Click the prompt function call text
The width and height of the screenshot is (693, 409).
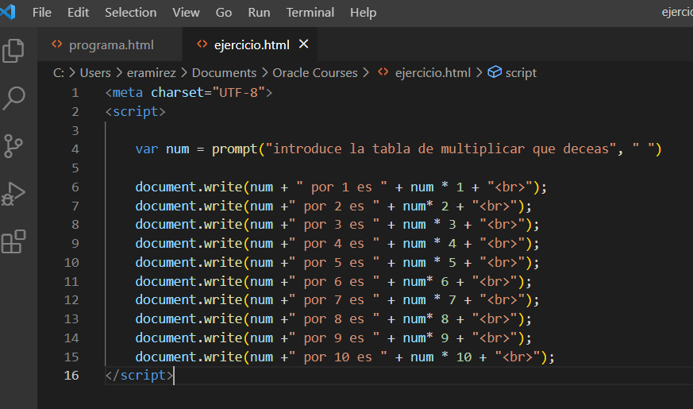(x=234, y=149)
